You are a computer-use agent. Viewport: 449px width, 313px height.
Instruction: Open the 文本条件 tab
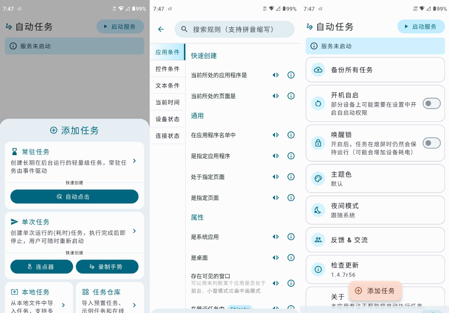168,85
